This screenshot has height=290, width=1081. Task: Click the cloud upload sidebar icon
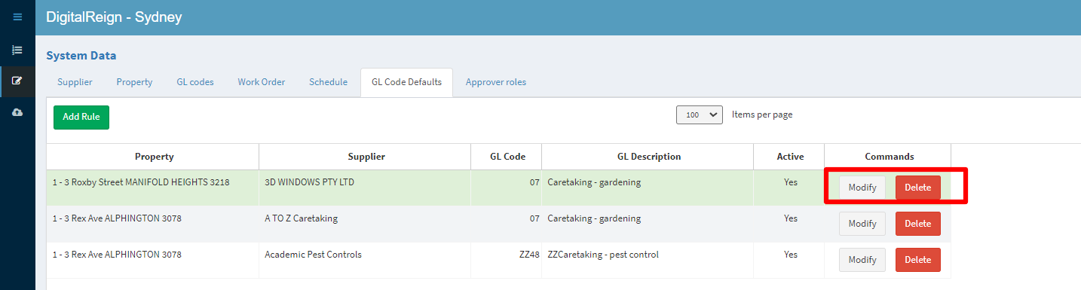click(17, 112)
